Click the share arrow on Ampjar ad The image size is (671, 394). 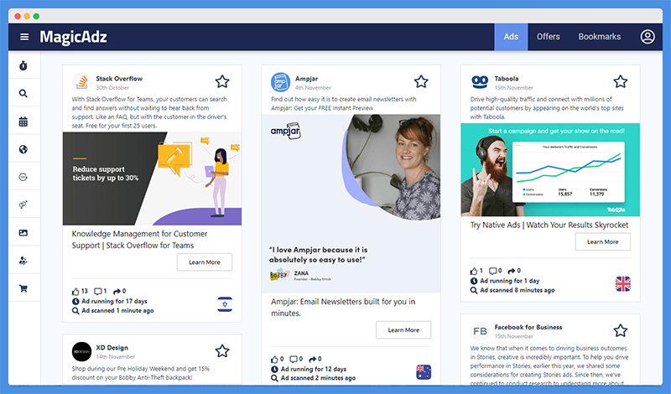click(313, 360)
